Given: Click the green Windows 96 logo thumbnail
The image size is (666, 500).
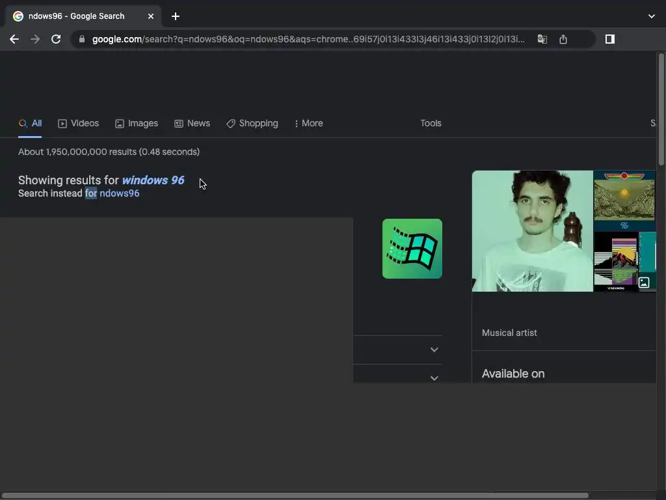Looking at the screenshot, I should [x=412, y=249].
